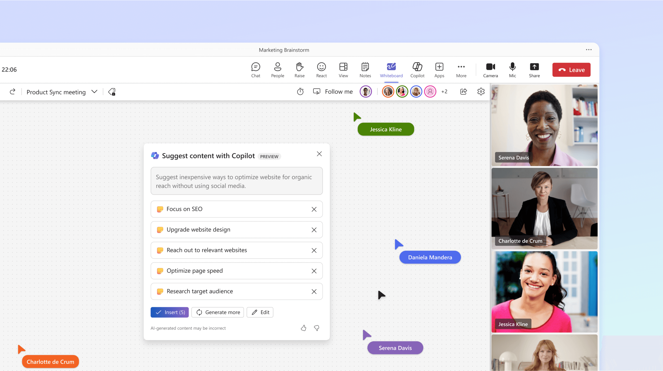The height and width of the screenshot is (371, 663).
Task: Click the Apps tab in toolbar
Action: pyautogui.click(x=439, y=70)
